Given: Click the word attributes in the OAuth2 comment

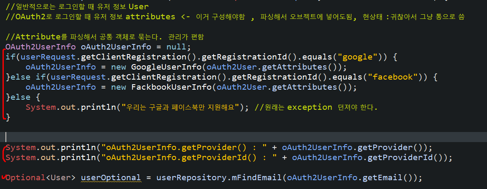Looking at the screenshot, I should coord(150,17).
